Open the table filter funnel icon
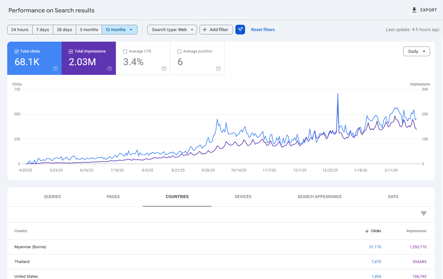 [424, 213]
